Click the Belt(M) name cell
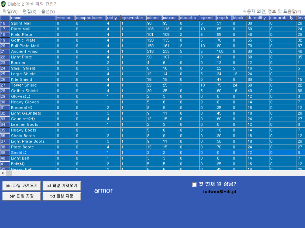This screenshot has height=228, width=305. tap(33, 164)
